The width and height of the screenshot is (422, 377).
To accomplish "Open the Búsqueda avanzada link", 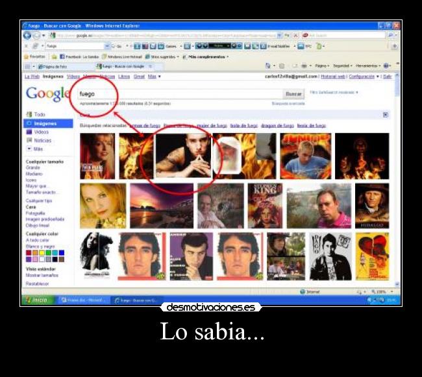I will click(288, 104).
